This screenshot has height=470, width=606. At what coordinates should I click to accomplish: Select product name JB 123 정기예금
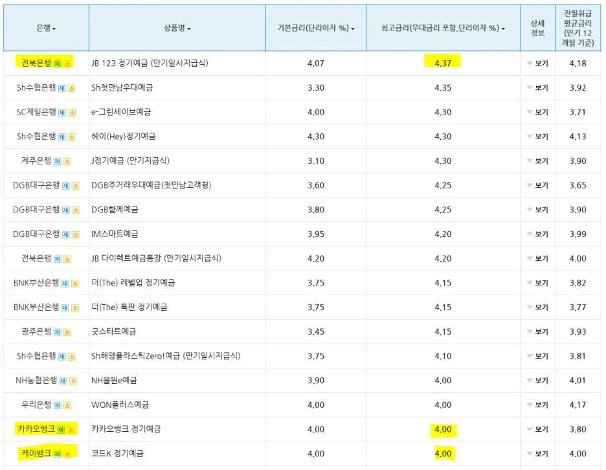pos(150,63)
